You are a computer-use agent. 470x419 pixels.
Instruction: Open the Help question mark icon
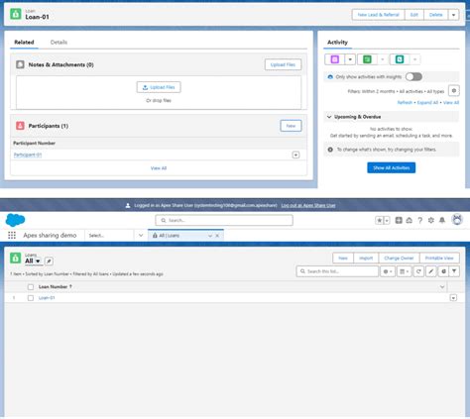click(x=419, y=220)
